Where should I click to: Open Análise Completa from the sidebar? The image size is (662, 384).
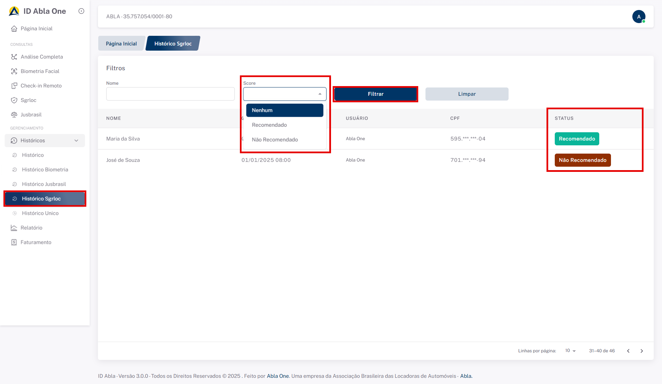(41, 57)
